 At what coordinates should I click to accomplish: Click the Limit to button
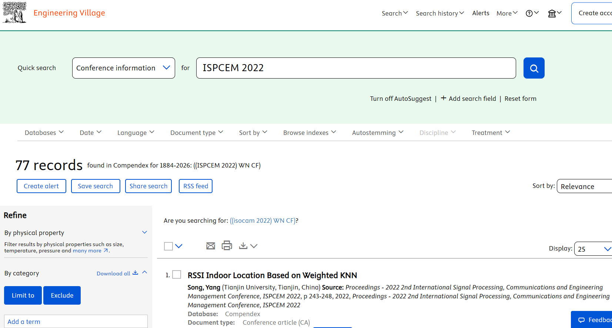23,295
